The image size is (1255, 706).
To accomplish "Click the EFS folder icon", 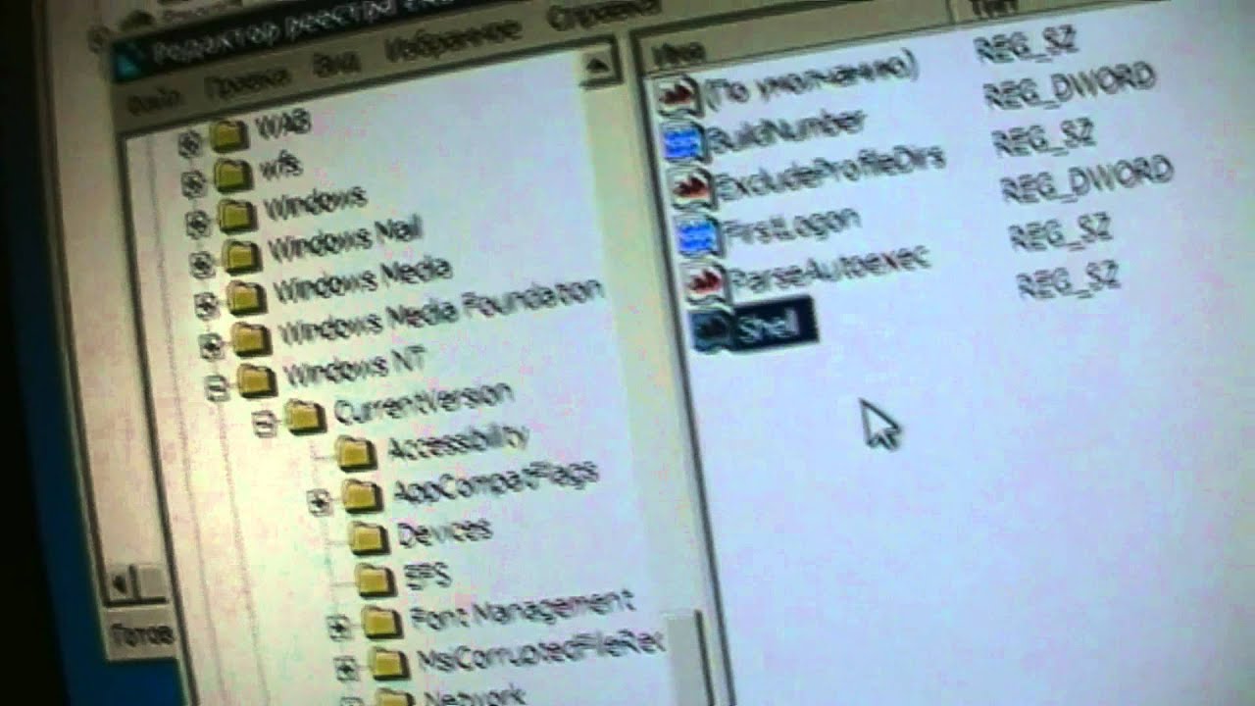I will (x=376, y=580).
